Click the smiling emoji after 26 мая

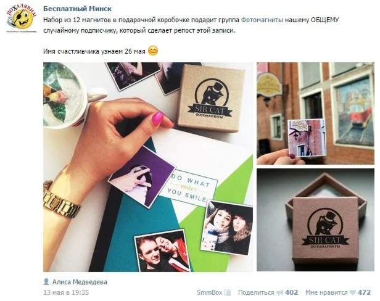[x=153, y=51]
